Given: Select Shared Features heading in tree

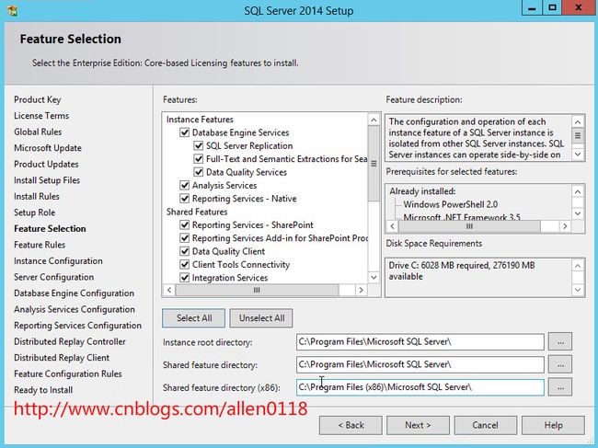Looking at the screenshot, I should point(197,212).
